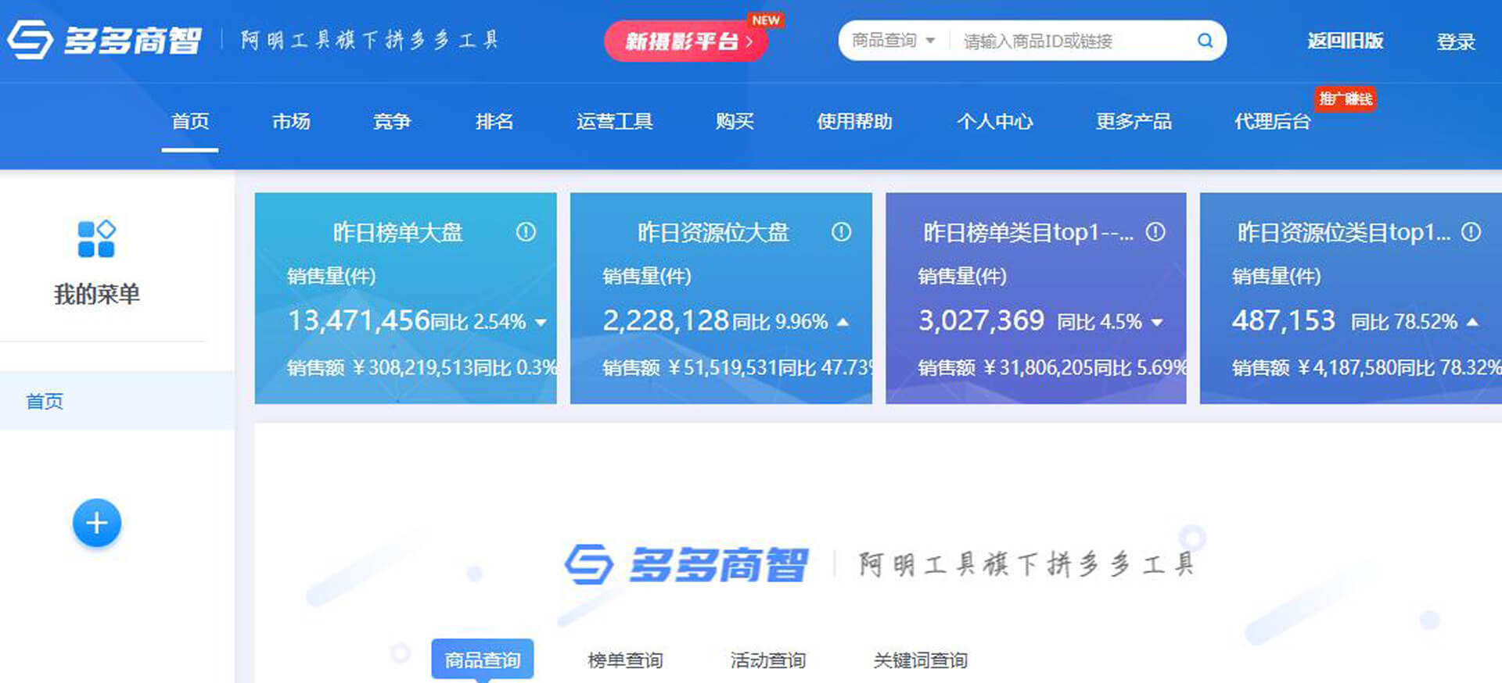Click 销售额 ¥4,187,580 text
The image size is (1502, 683).
pos(1314,367)
